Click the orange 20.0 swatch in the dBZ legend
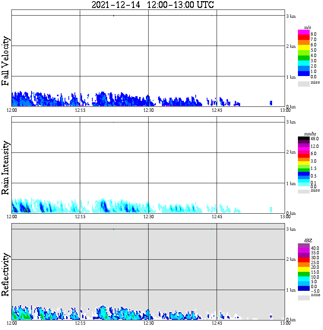This screenshot has height=330, width=323. (x=304, y=265)
